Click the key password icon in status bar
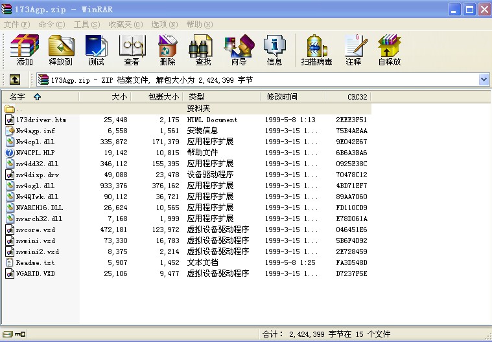The image size is (492, 342). point(20,334)
